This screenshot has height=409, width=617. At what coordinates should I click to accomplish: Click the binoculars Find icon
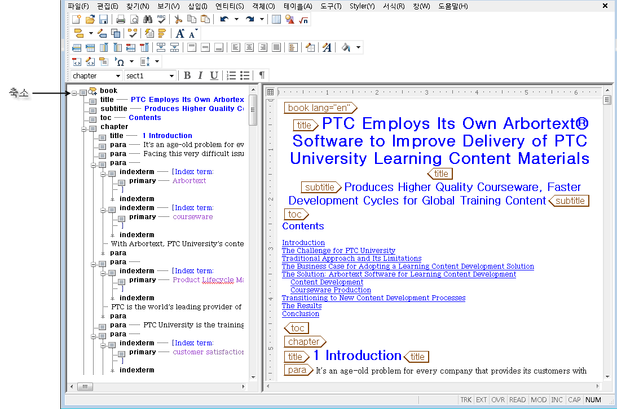click(x=148, y=19)
